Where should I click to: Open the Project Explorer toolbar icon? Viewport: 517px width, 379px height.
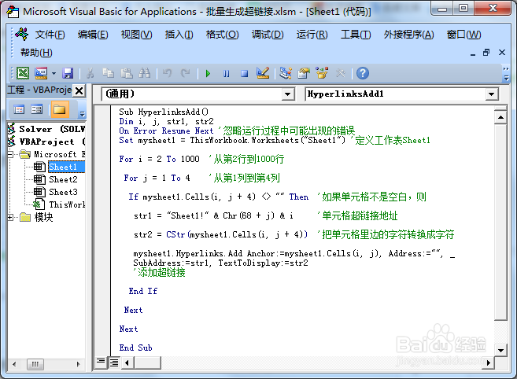pos(285,73)
